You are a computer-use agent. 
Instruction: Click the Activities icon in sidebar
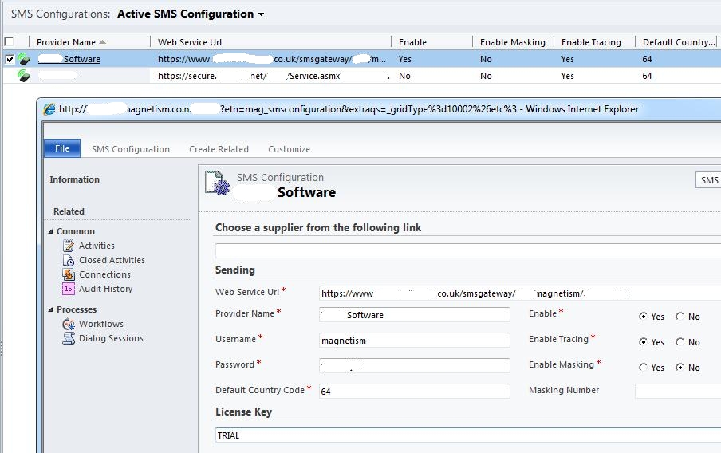click(69, 246)
